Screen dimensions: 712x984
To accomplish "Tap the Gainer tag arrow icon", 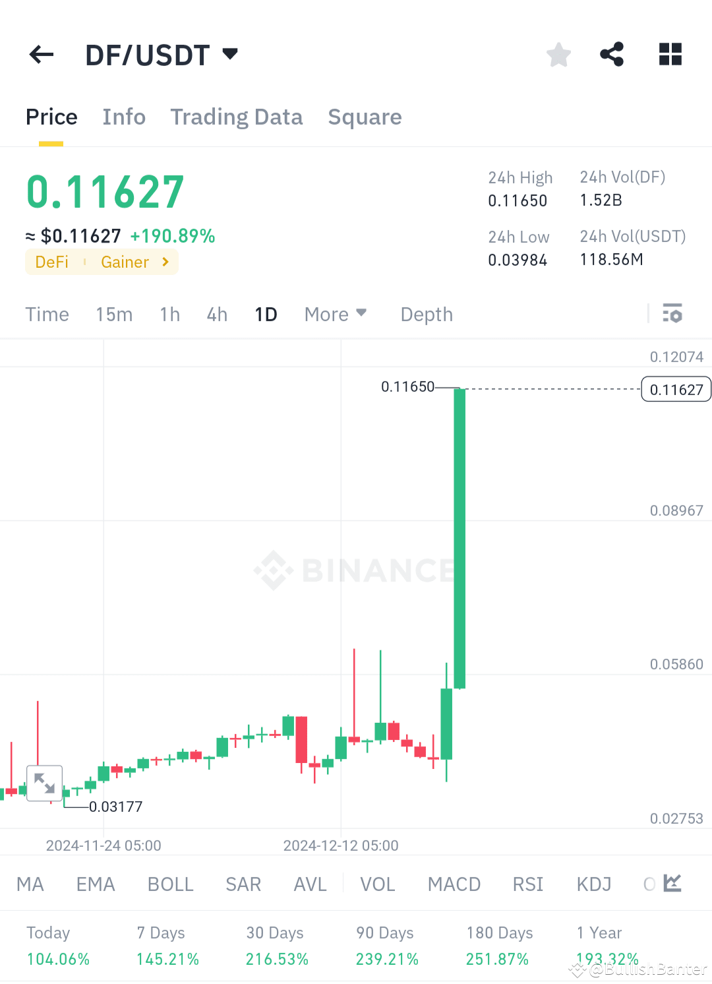I will click(x=164, y=262).
